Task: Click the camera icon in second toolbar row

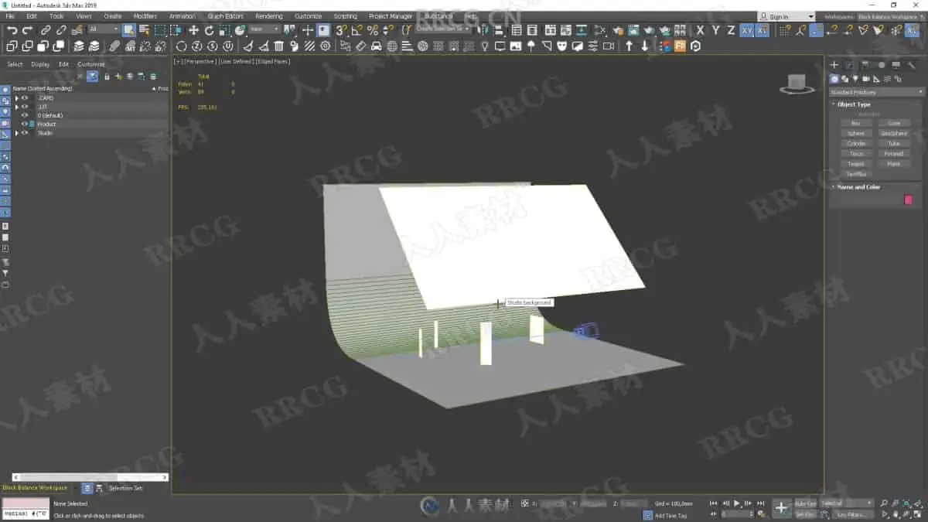Action: 609,46
